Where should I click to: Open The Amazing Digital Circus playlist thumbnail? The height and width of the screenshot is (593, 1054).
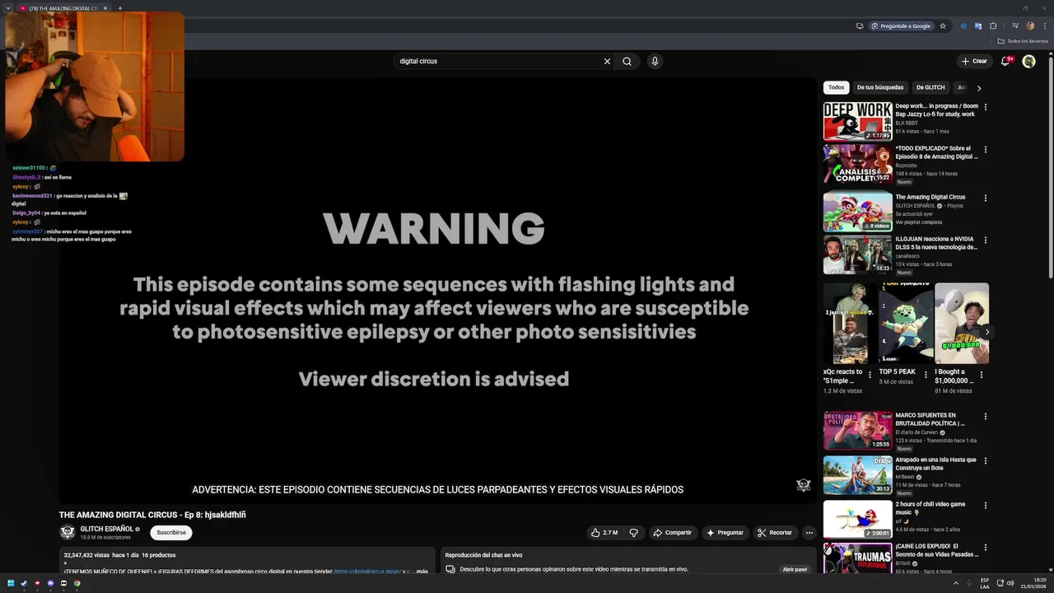pos(857,212)
